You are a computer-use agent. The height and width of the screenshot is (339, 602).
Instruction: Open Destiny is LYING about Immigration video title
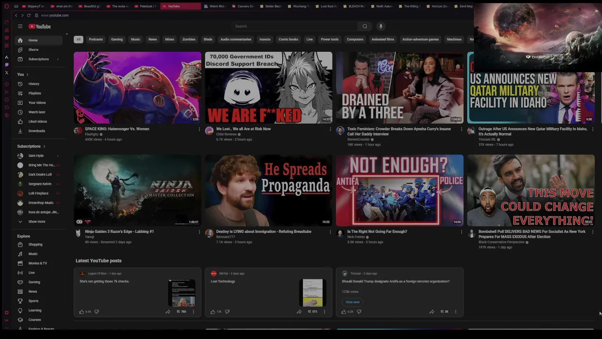click(x=263, y=232)
